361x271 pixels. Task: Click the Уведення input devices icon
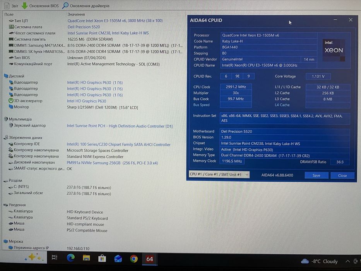6,205
